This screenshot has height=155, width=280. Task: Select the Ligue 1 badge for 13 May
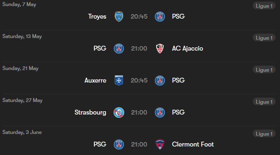[x=264, y=38]
